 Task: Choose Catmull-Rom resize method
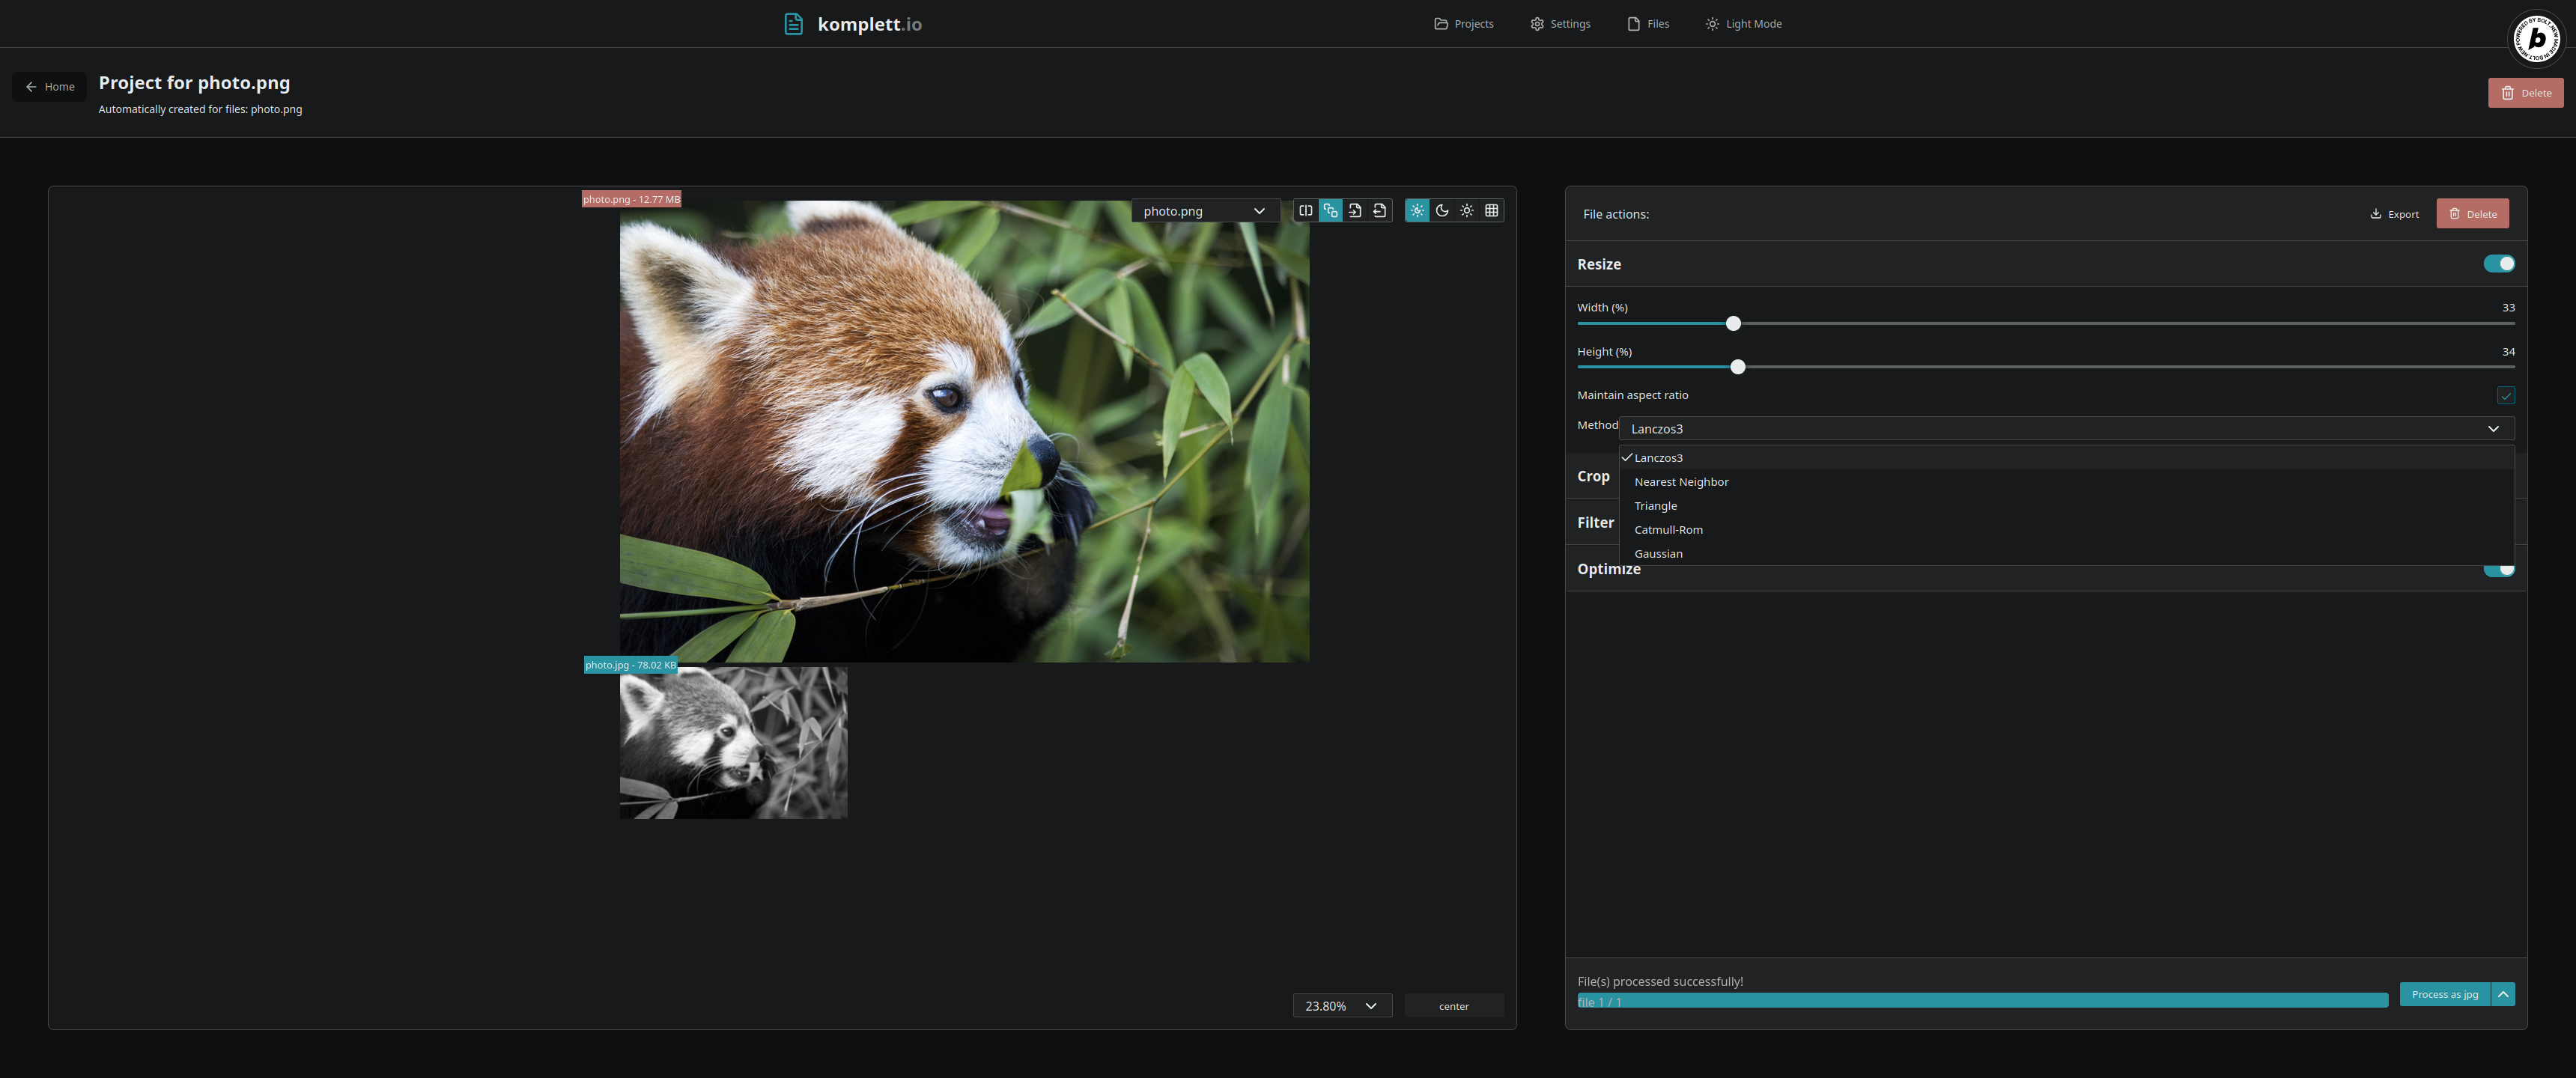click(x=1668, y=530)
